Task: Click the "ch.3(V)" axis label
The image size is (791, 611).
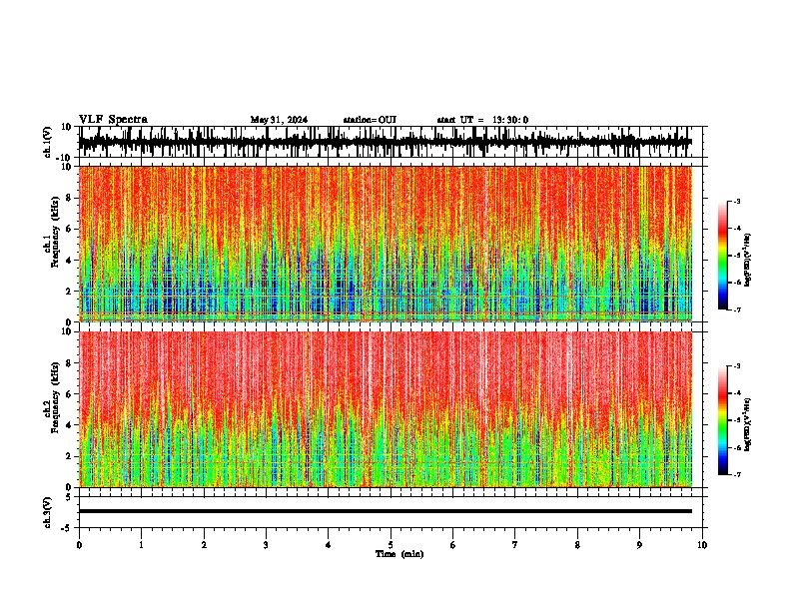Action: coord(48,513)
